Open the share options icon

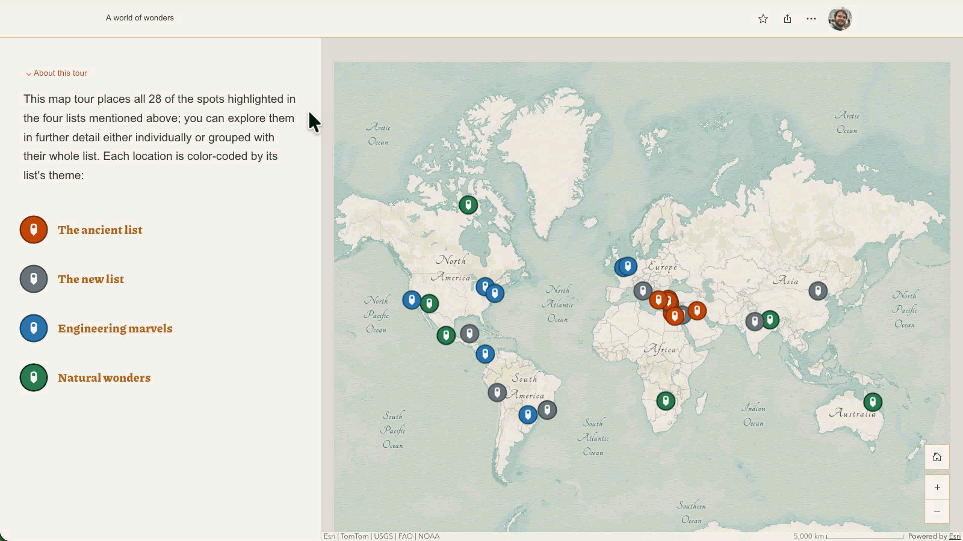click(x=787, y=19)
